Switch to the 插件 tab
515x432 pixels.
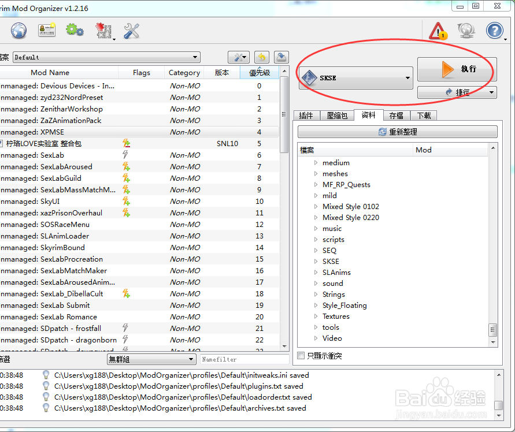pyautogui.click(x=306, y=116)
